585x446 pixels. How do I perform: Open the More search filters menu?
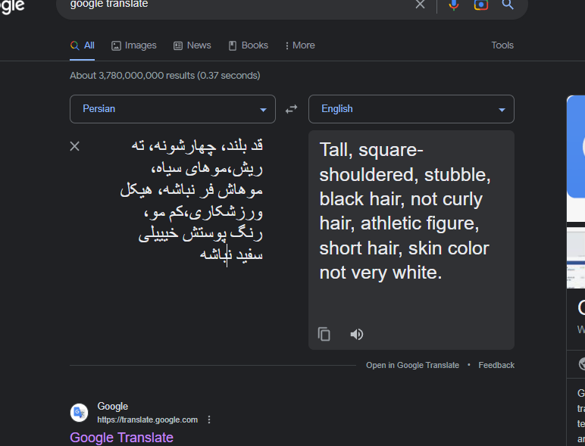pyautogui.click(x=300, y=45)
